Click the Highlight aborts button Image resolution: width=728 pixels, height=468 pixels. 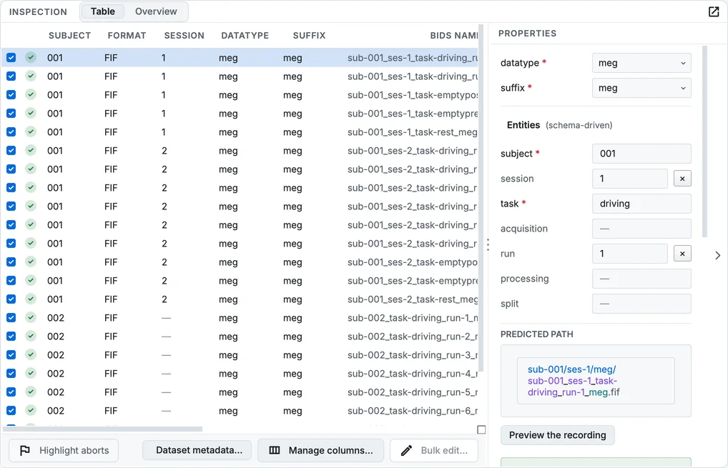(x=64, y=450)
